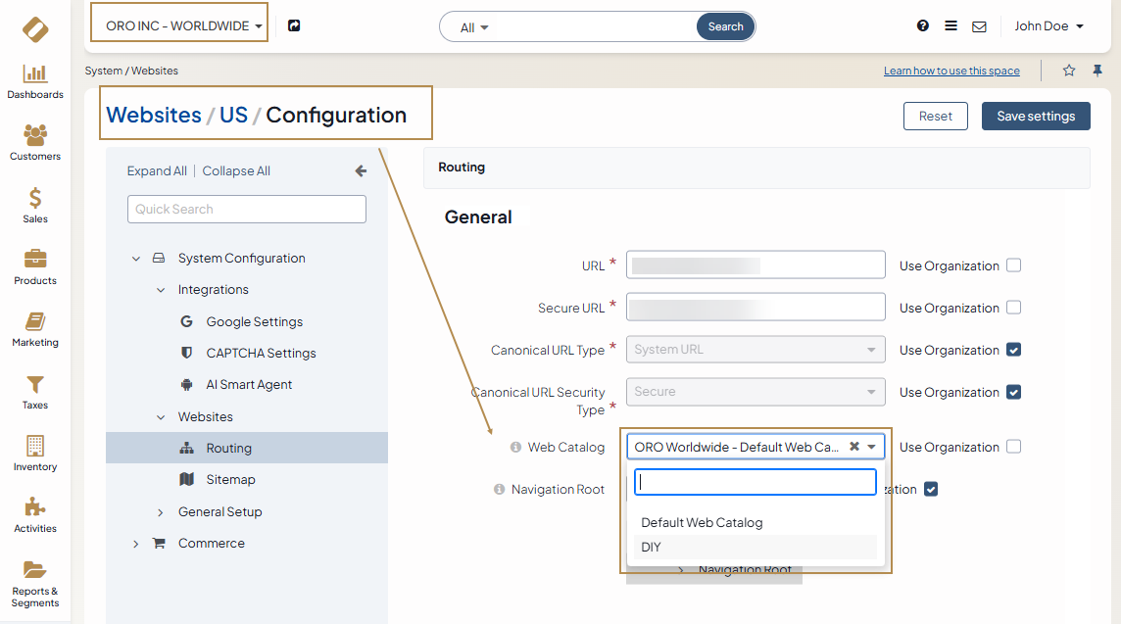The image size is (1121, 624).
Task: Click the Quick Search input field
Action: tap(247, 209)
